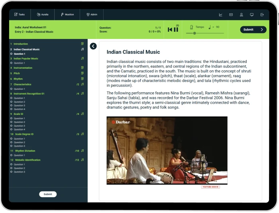The image size is (279, 213).
Task: Switch to the Musition tab
Action: [67, 15]
